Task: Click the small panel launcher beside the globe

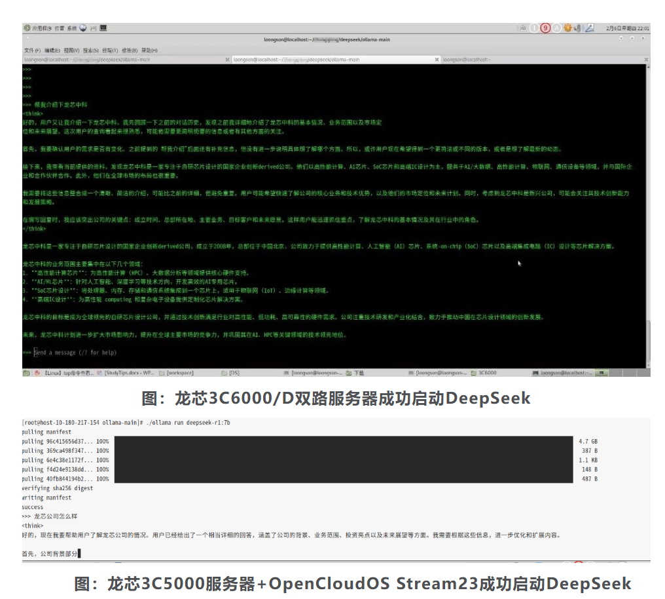Action: [x=94, y=28]
